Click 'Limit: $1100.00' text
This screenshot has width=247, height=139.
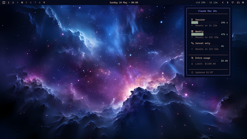tap(205, 64)
